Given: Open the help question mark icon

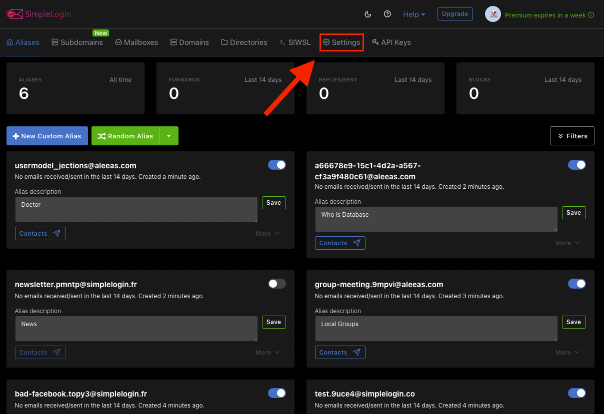Looking at the screenshot, I should point(387,14).
